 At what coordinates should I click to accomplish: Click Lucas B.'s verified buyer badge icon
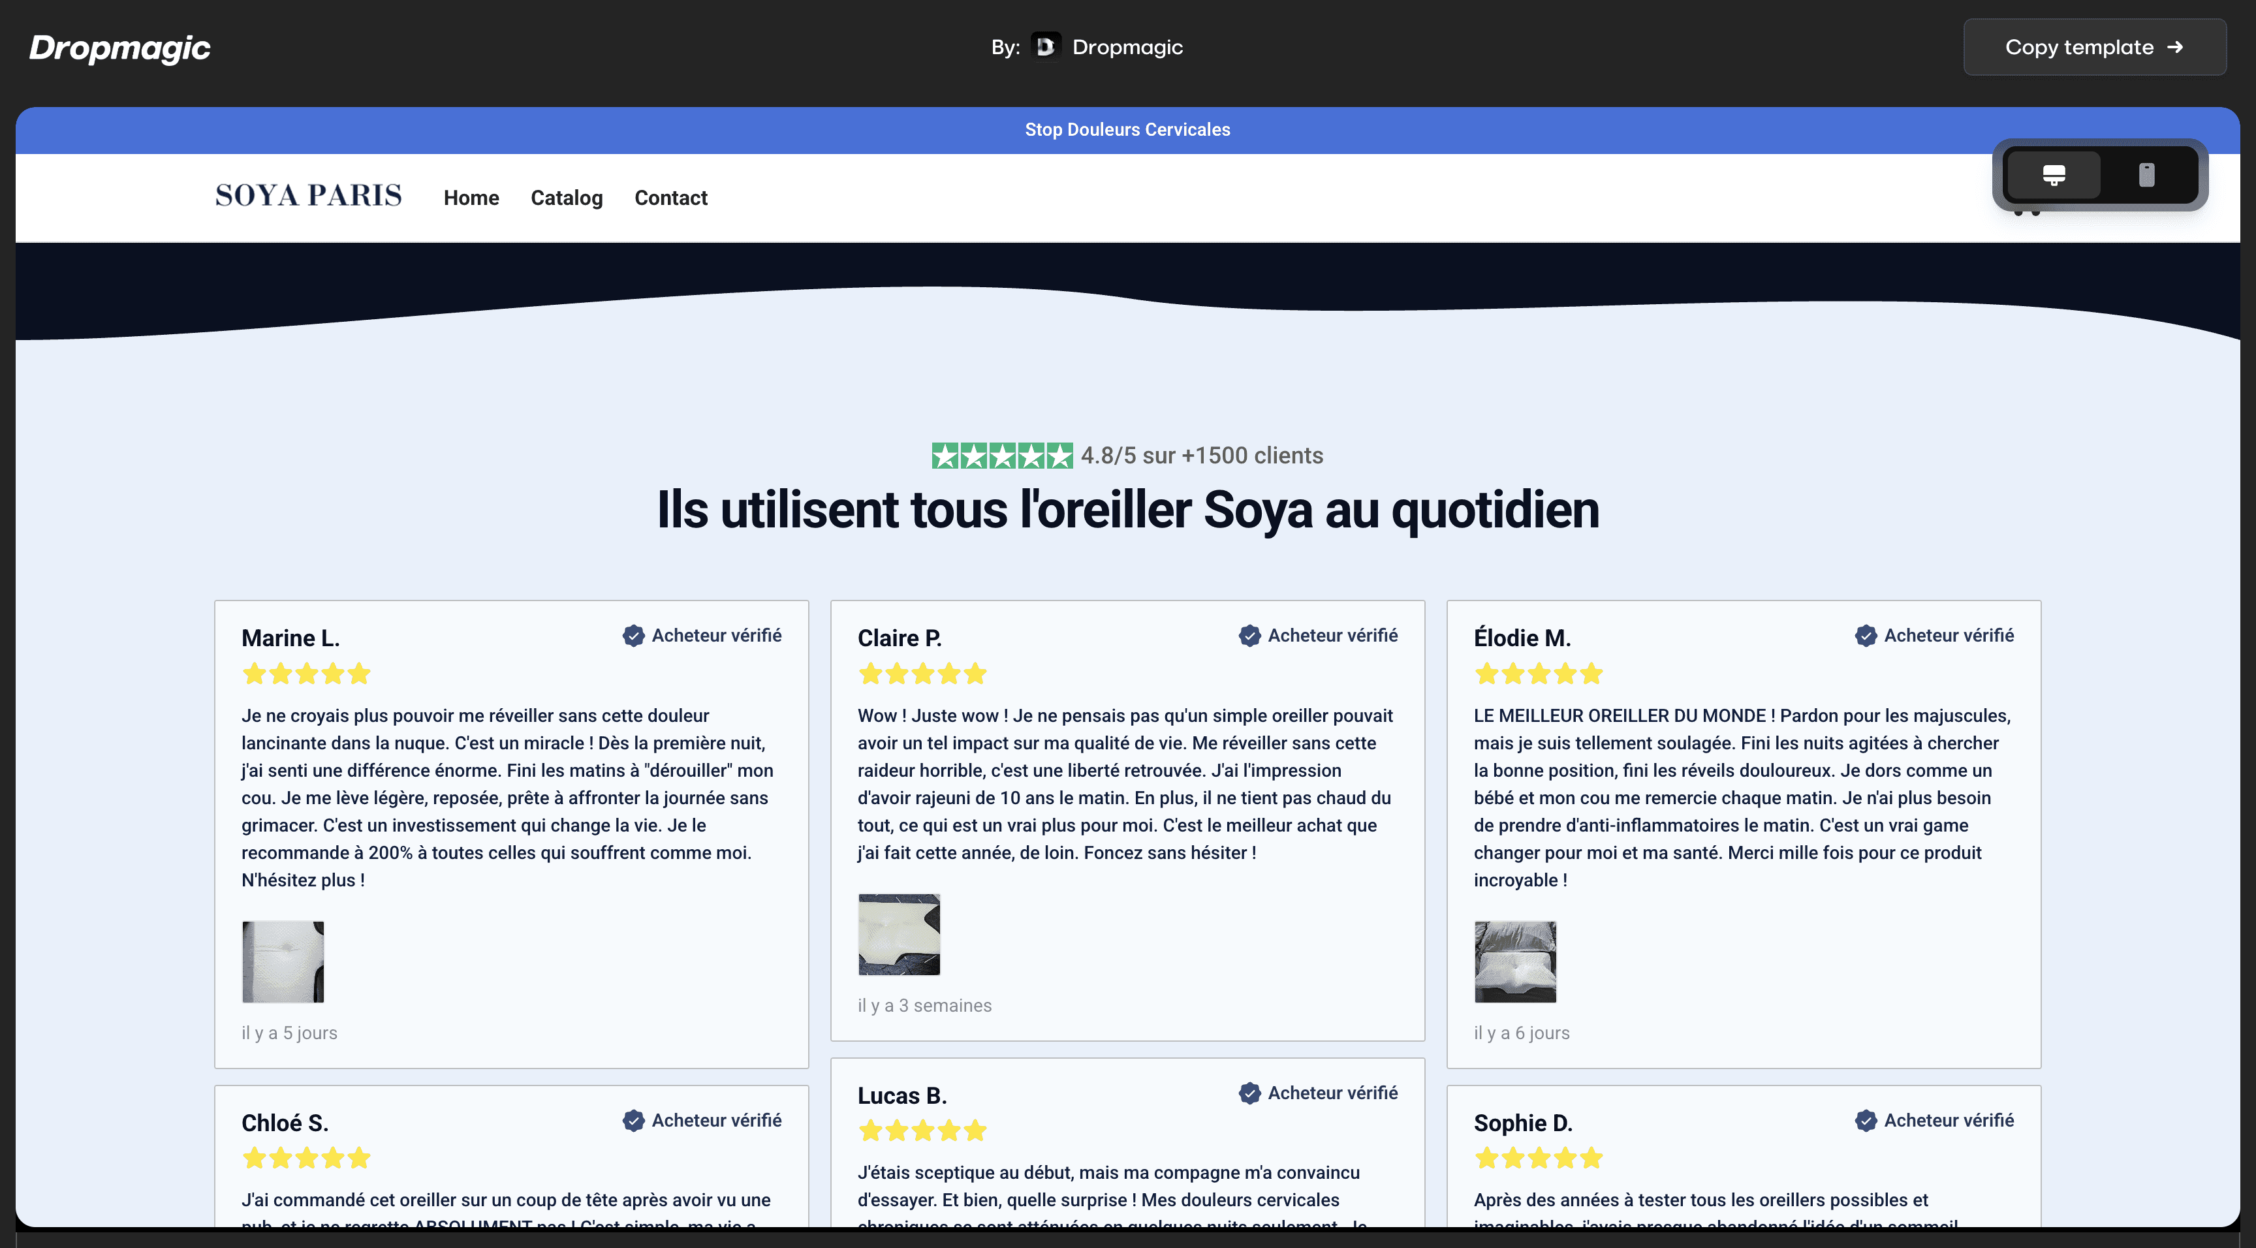click(1249, 1093)
